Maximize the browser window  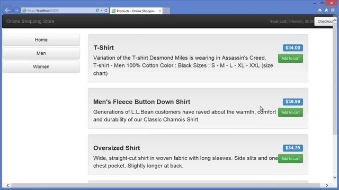point(322,3)
